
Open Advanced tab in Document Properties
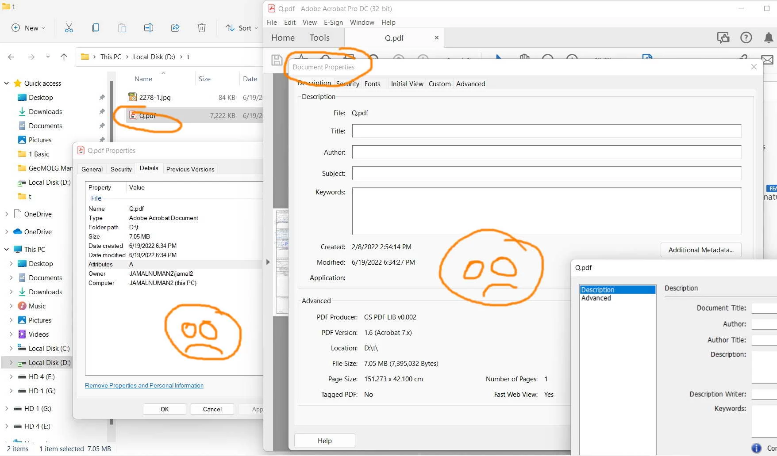470,84
